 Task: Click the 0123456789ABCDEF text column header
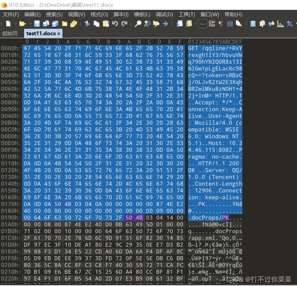point(215,42)
